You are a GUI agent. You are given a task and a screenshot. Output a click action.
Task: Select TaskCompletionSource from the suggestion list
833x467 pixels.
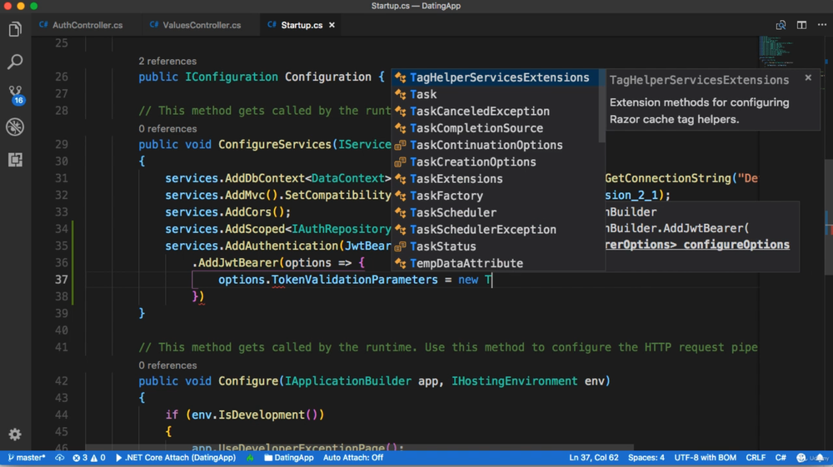click(x=476, y=128)
